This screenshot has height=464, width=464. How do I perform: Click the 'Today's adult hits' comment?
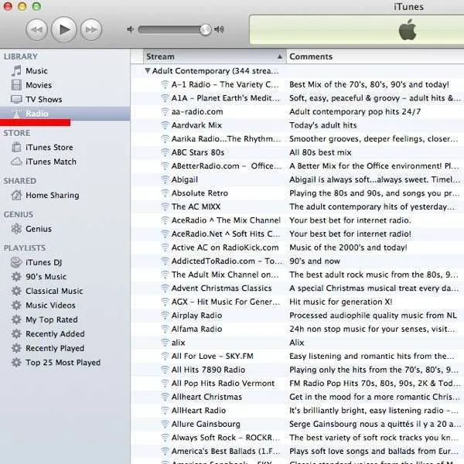pos(322,125)
